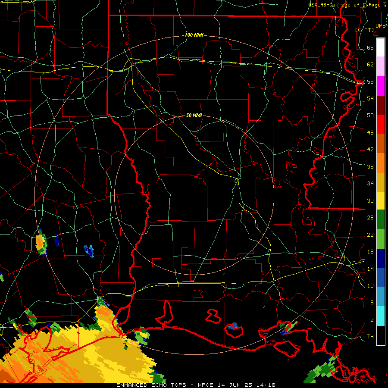Click the 50 value on the tops scale
388x388 pixels.
coord(370,116)
